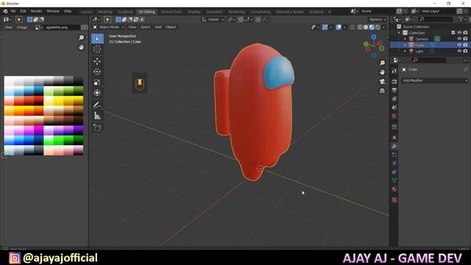This screenshot has height=265, width=471.
Task: Switch to the Layout workspace tab
Action: click(x=87, y=12)
